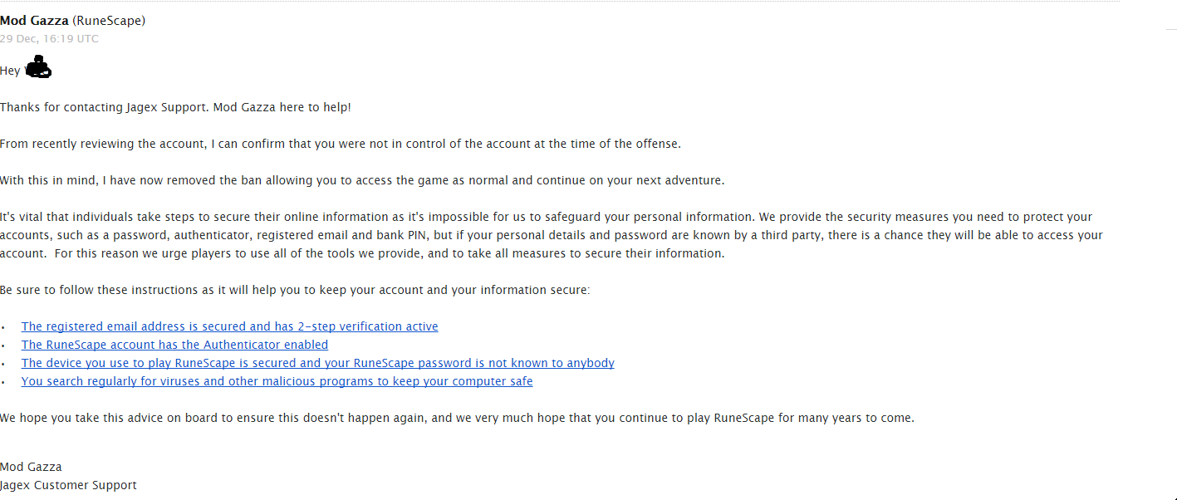Click the bullet beside the 2-step verification link
Screen dimensions: 1177x500
tap(3, 327)
